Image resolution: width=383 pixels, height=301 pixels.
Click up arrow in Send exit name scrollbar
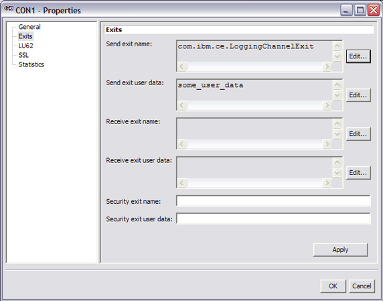tap(337, 46)
